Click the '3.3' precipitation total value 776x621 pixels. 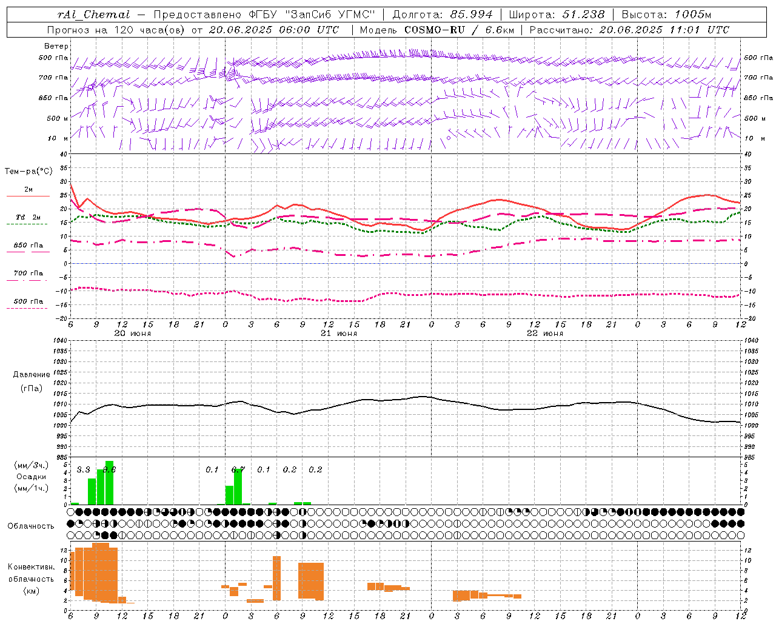84,470
